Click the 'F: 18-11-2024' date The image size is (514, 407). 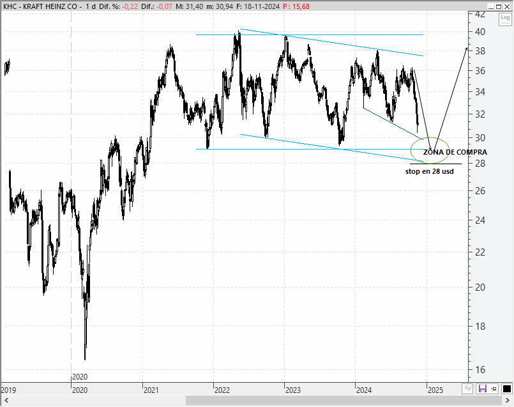pyautogui.click(x=258, y=6)
